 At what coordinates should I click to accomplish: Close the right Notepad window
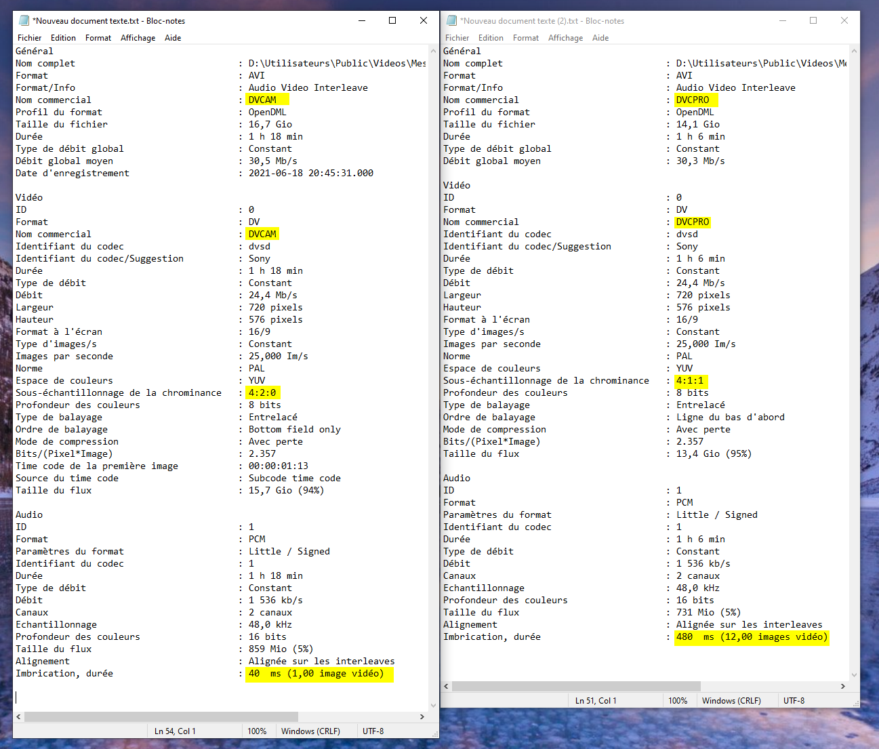tap(844, 20)
